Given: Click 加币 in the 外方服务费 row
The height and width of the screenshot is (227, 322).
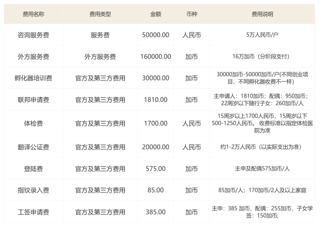Looking at the screenshot, I should point(192,56).
